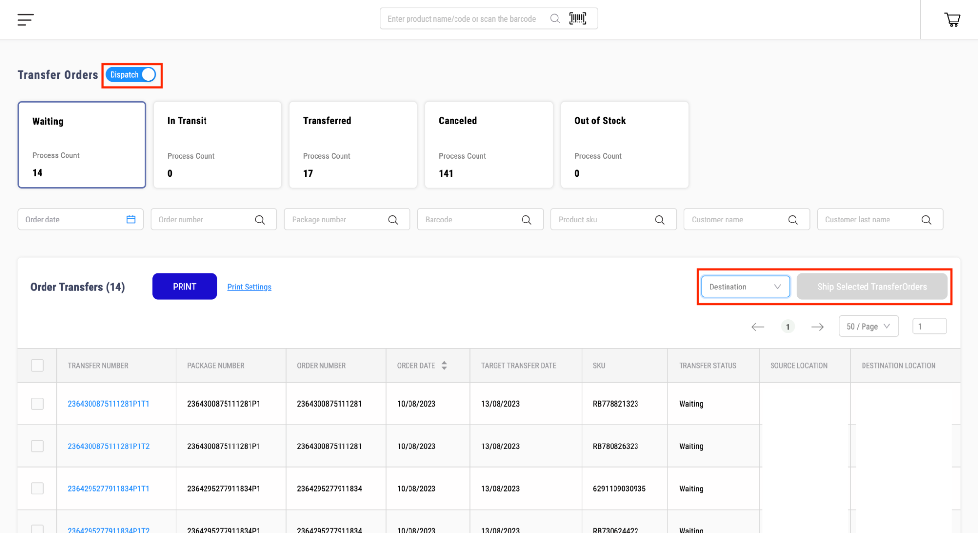This screenshot has width=978, height=533.
Task: Click the Barcode filter search icon
Action: coord(526,220)
